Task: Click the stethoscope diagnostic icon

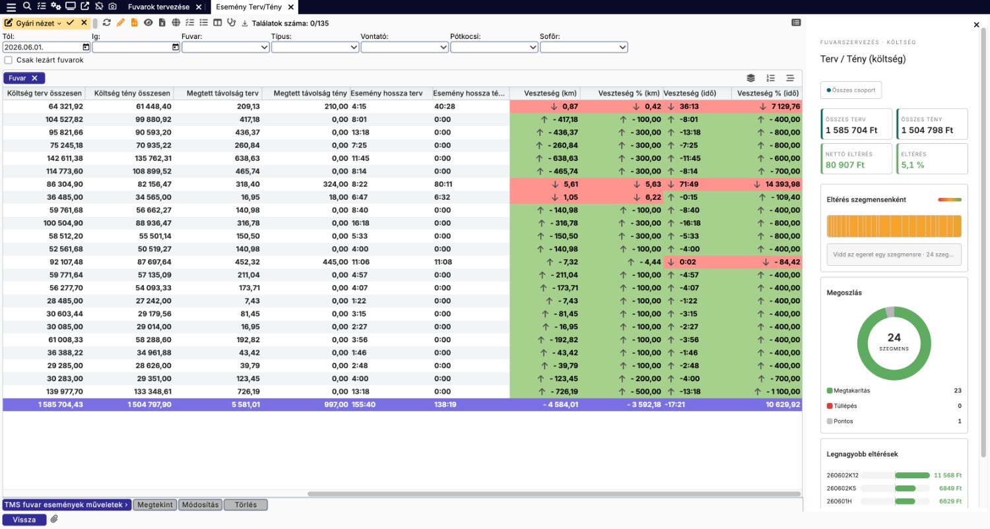Action: (x=231, y=22)
